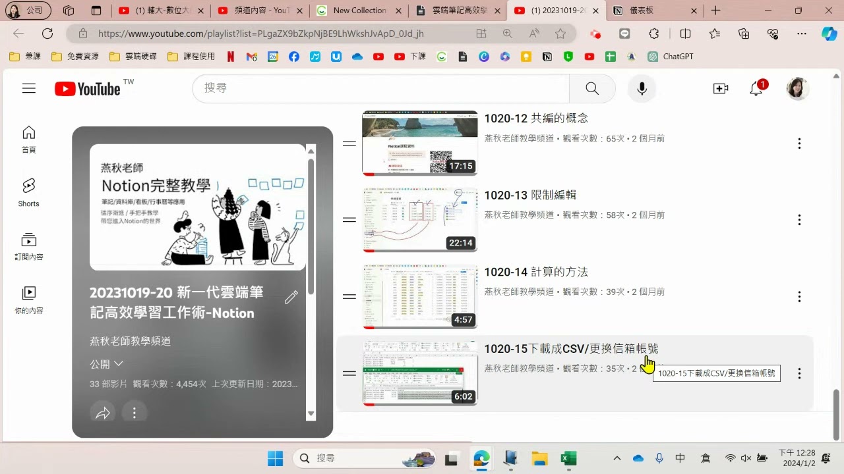Open playlist more options menu
The width and height of the screenshot is (844, 474).
[x=134, y=413]
